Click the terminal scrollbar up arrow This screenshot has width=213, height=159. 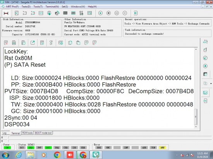coord(196,49)
